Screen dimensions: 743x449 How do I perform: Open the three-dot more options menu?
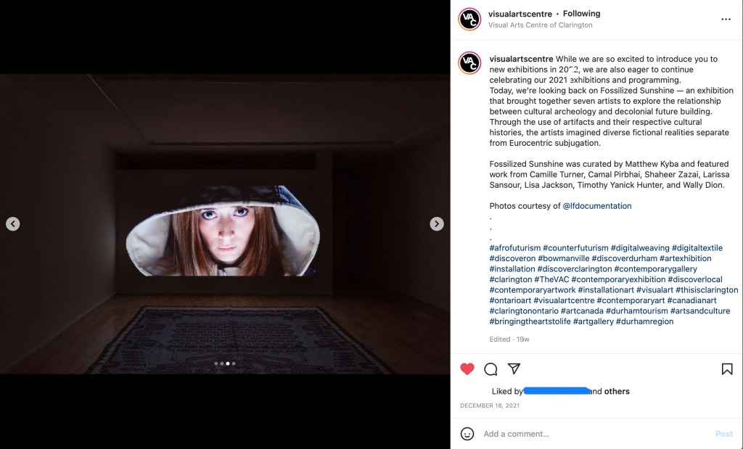pos(726,20)
